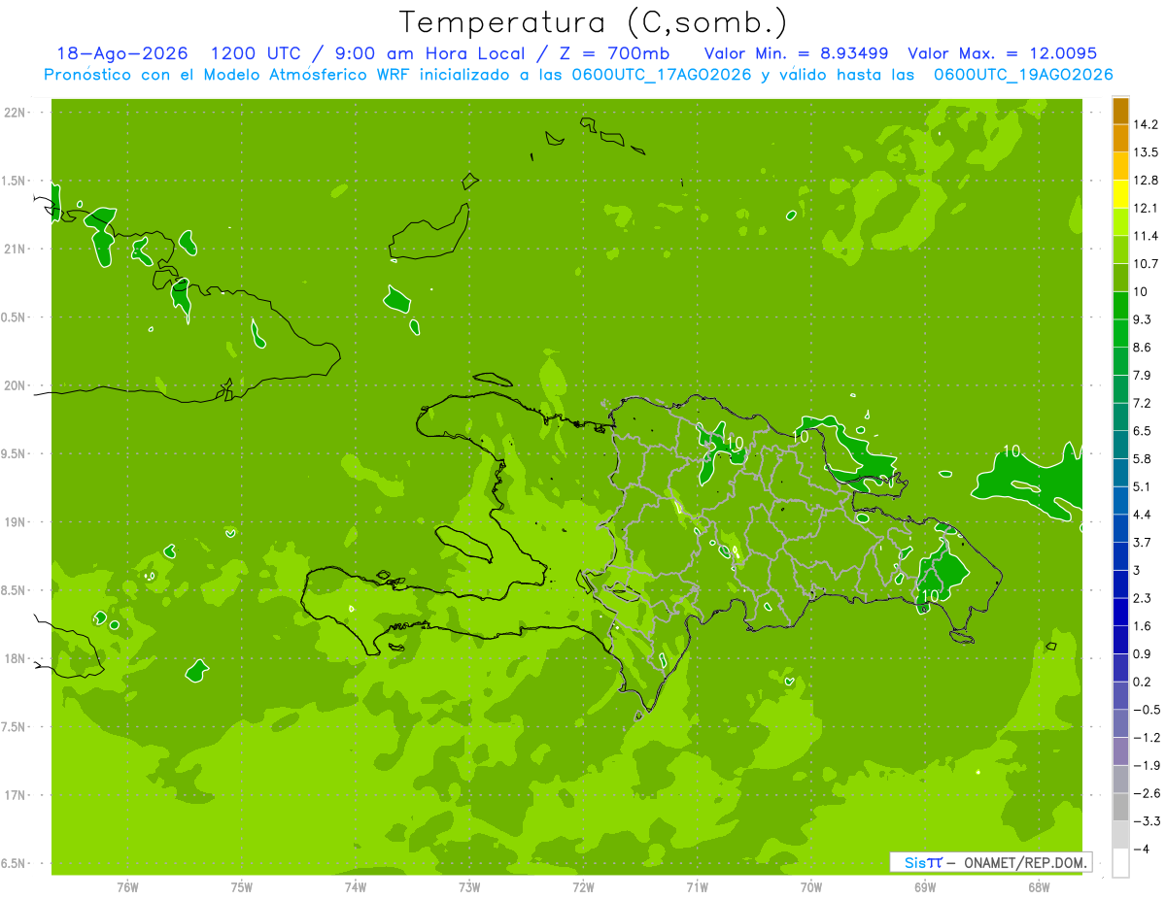Click the "2.3" color scale value

tap(1143, 598)
